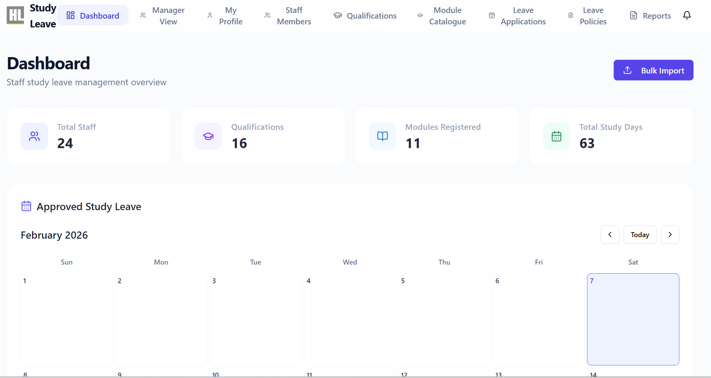Click the Fri column header
The height and width of the screenshot is (378, 711).
539,262
